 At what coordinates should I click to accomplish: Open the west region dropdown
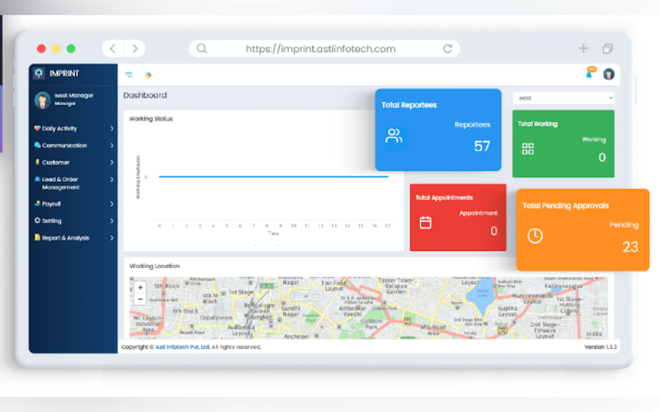[x=563, y=98]
